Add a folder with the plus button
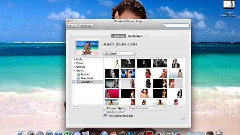Viewport: 240px width, 135px height. (74, 108)
